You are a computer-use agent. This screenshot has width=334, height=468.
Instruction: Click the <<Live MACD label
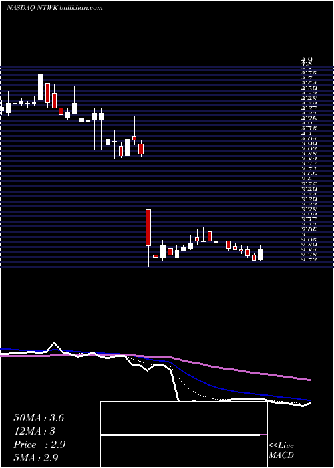coord(281,451)
